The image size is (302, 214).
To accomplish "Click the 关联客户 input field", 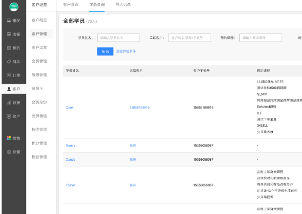I will pyautogui.click(x=189, y=38).
